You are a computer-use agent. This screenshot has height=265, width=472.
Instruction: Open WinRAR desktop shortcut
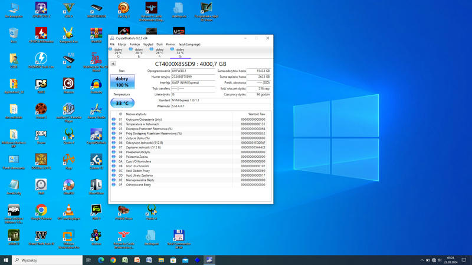point(96,35)
